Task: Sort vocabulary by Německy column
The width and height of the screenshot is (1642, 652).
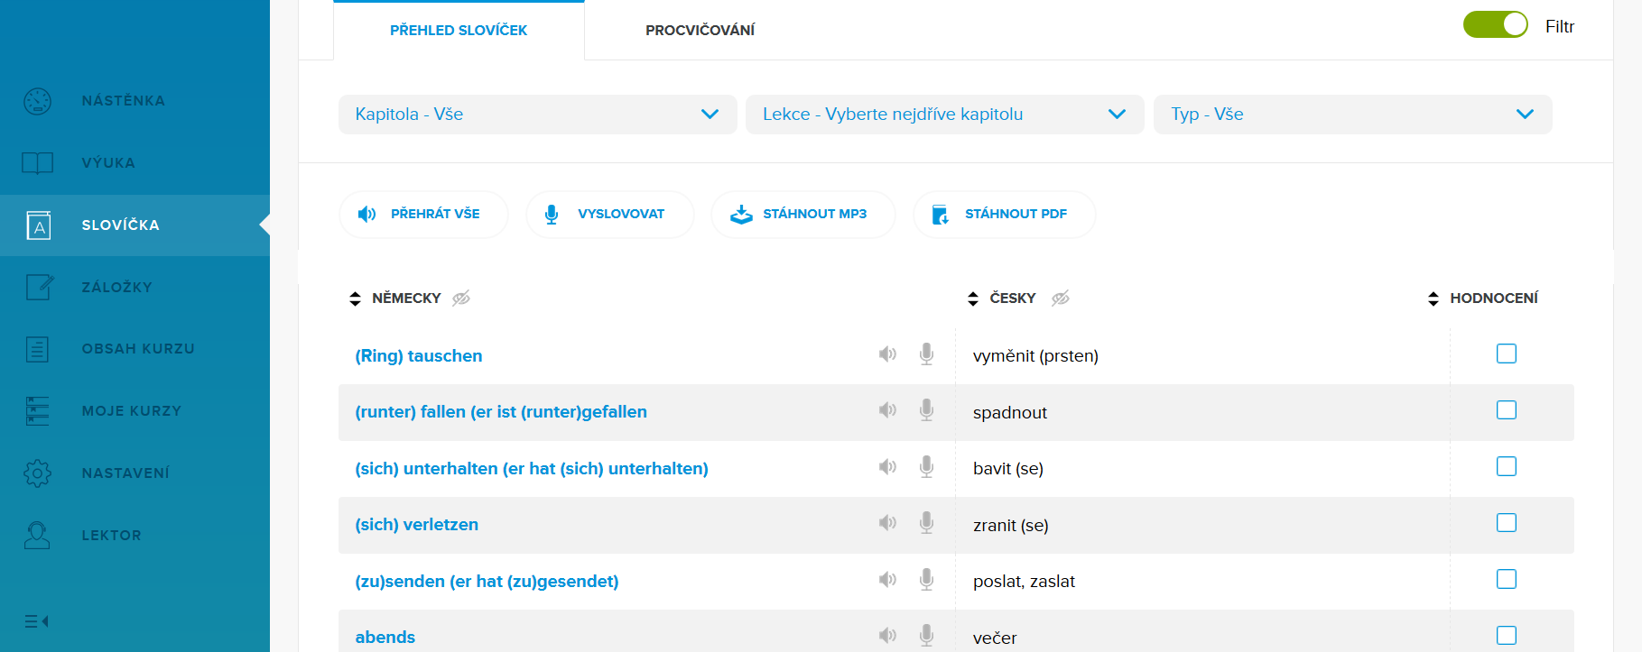Action: pyautogui.click(x=355, y=298)
